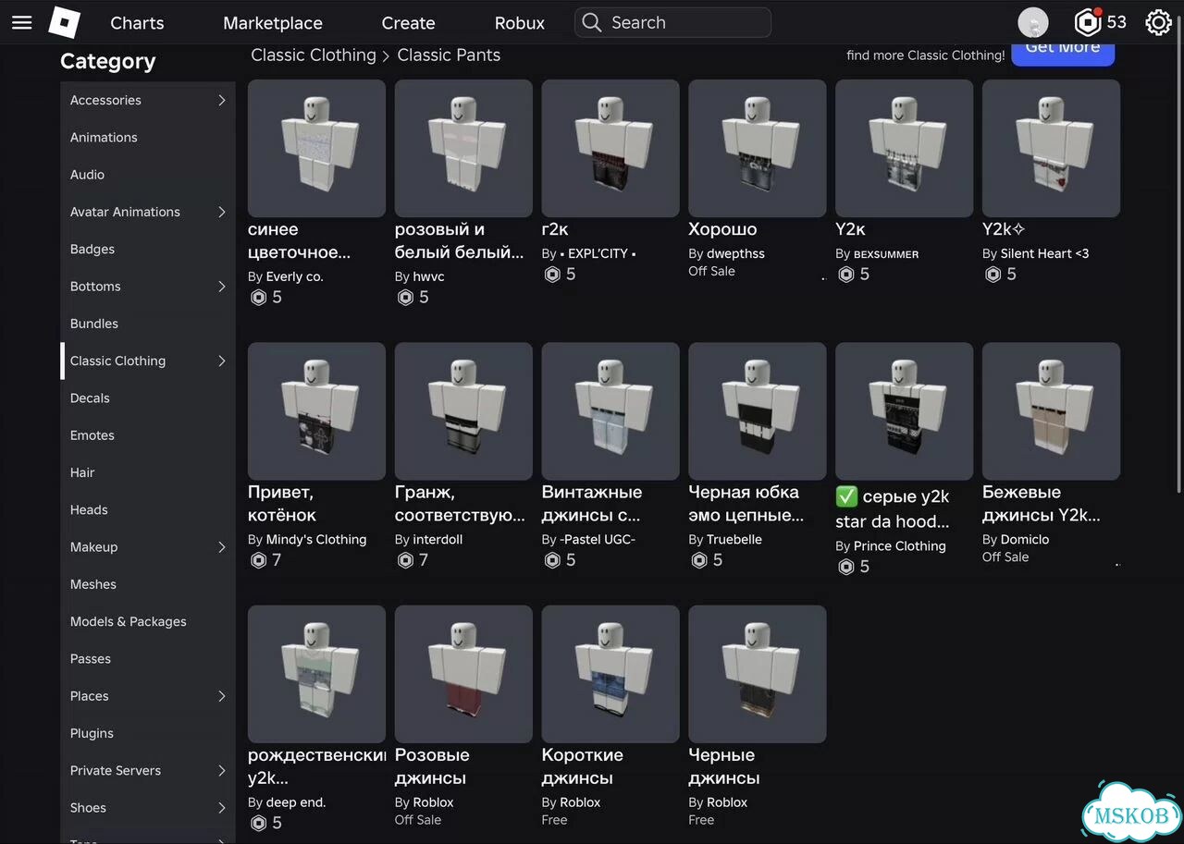Image resolution: width=1184 pixels, height=844 pixels.
Task: Open the settings gear icon
Action: [x=1158, y=22]
